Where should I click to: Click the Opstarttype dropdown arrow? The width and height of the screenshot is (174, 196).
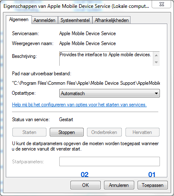(x=156, y=93)
